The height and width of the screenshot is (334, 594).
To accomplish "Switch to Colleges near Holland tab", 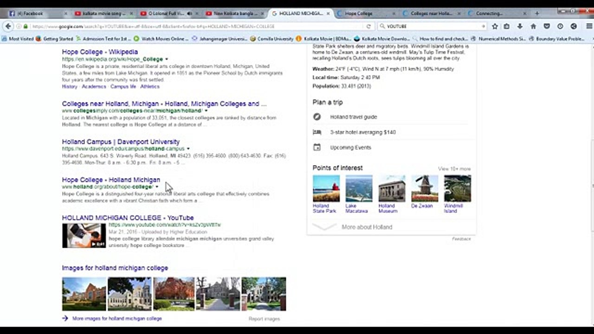I will click(432, 13).
